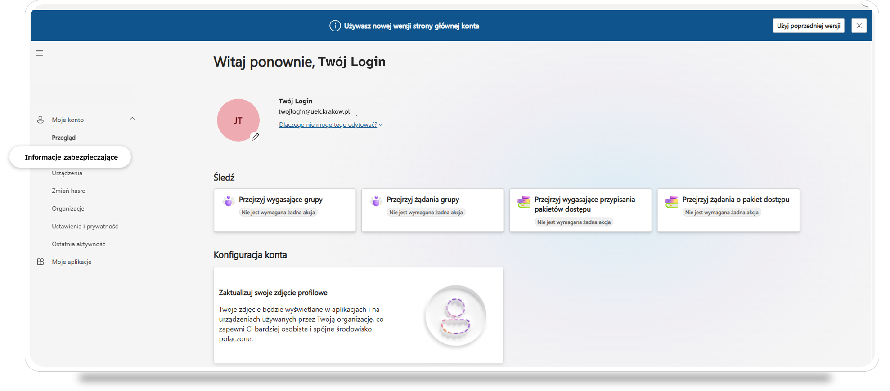Click the Użyj poprzedniej wersji button
890x391 pixels.
[809, 26]
